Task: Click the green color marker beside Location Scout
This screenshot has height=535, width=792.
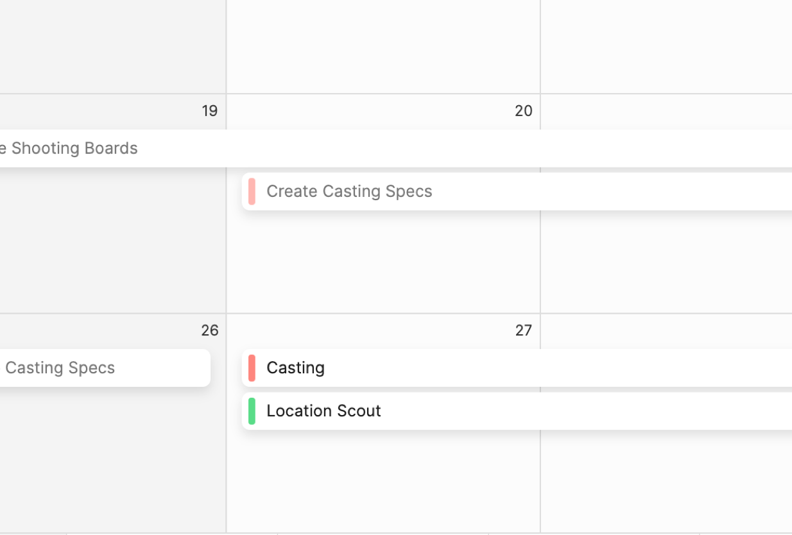Action: [x=252, y=411]
